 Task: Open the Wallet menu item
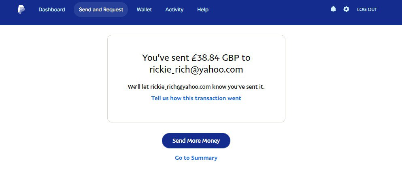(x=144, y=9)
